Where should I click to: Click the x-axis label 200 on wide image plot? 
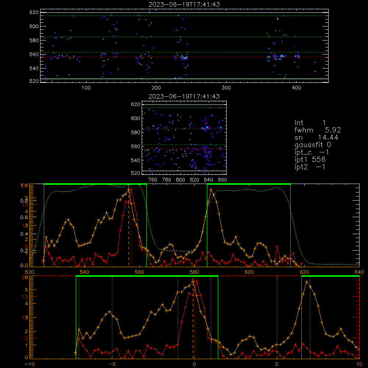(156, 88)
